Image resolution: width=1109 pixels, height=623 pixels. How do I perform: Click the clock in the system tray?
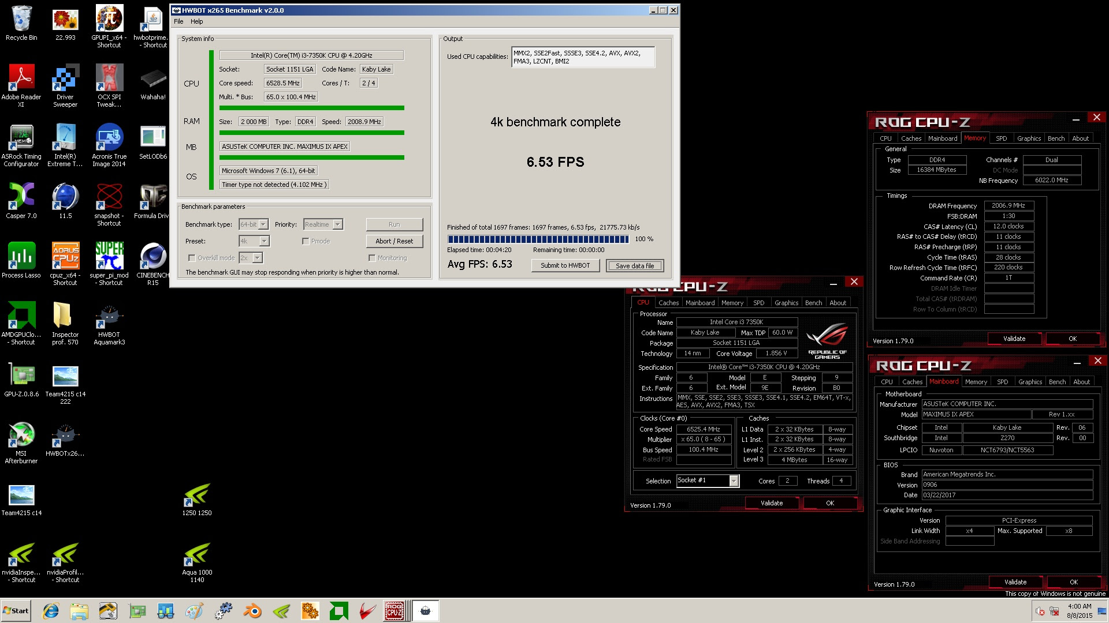point(1080,611)
